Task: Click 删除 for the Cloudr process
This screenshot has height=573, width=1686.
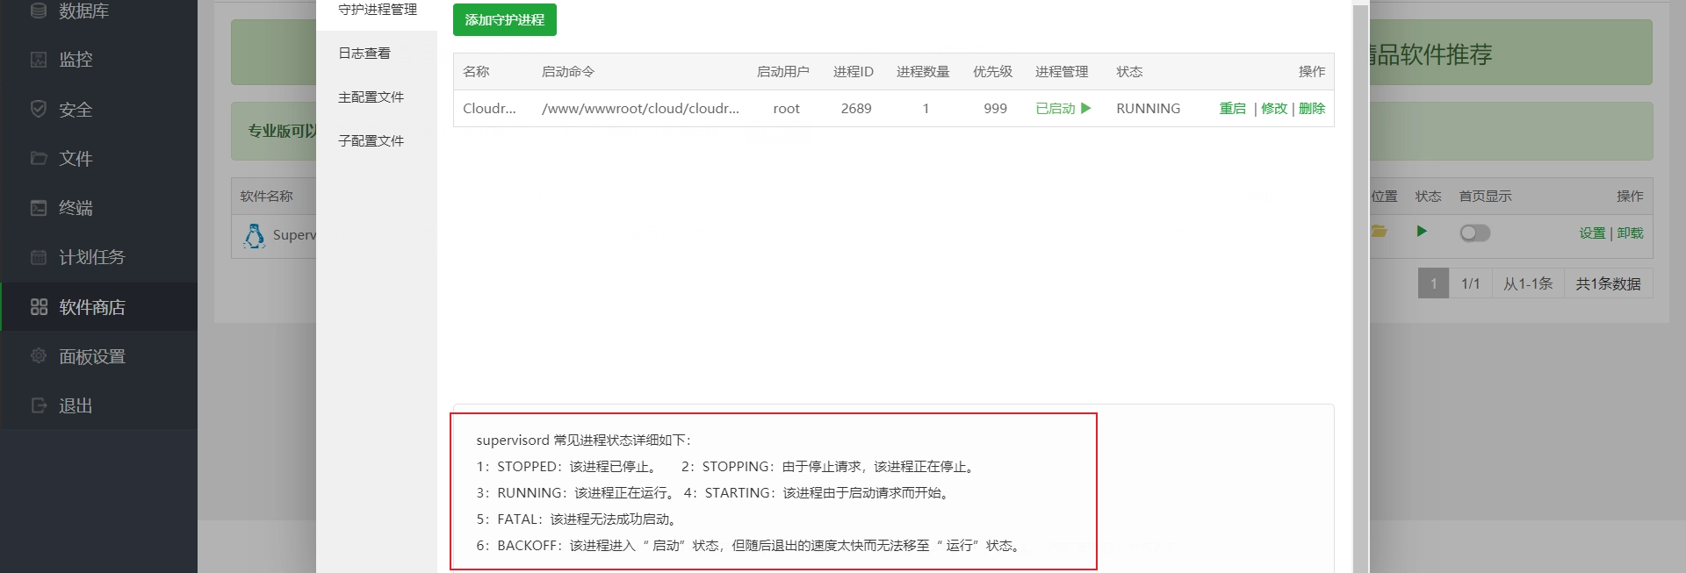Action: pyautogui.click(x=1312, y=108)
